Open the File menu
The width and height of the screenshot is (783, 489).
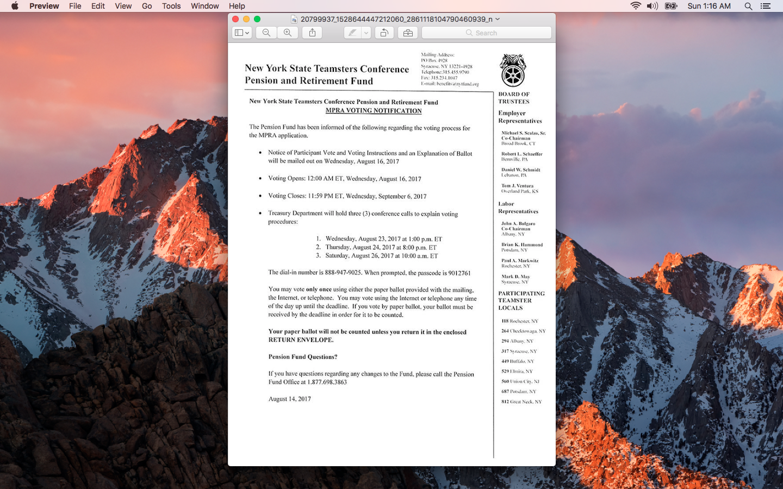[x=75, y=6]
